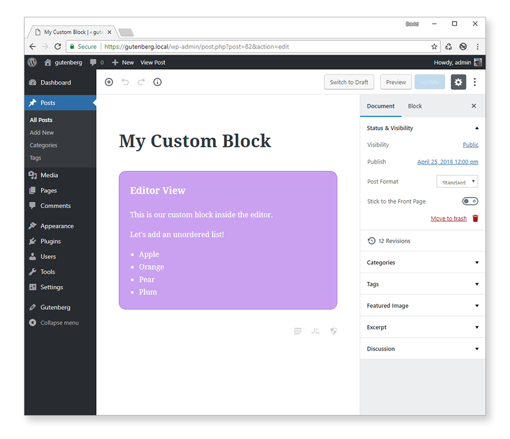
Task: Click the red trash can icon
Action: coord(475,219)
